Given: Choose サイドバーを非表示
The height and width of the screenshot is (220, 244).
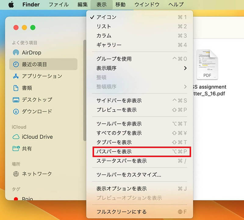Looking at the screenshot, I should pyautogui.click(x=140, y=101).
